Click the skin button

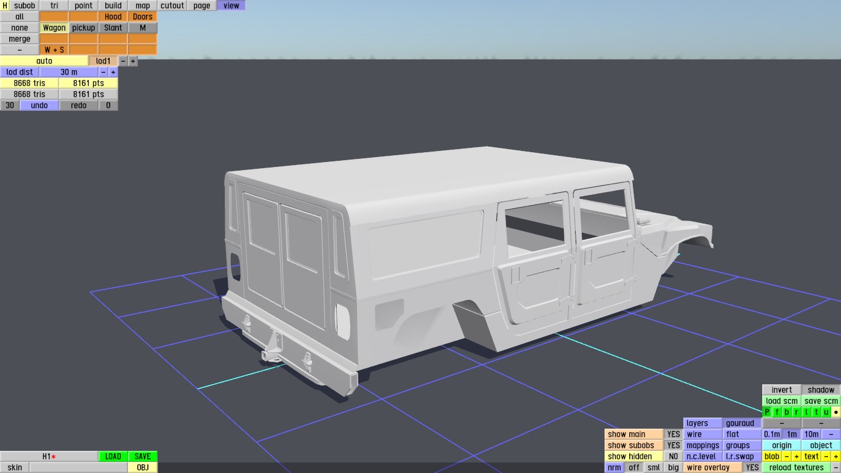[x=15, y=467]
